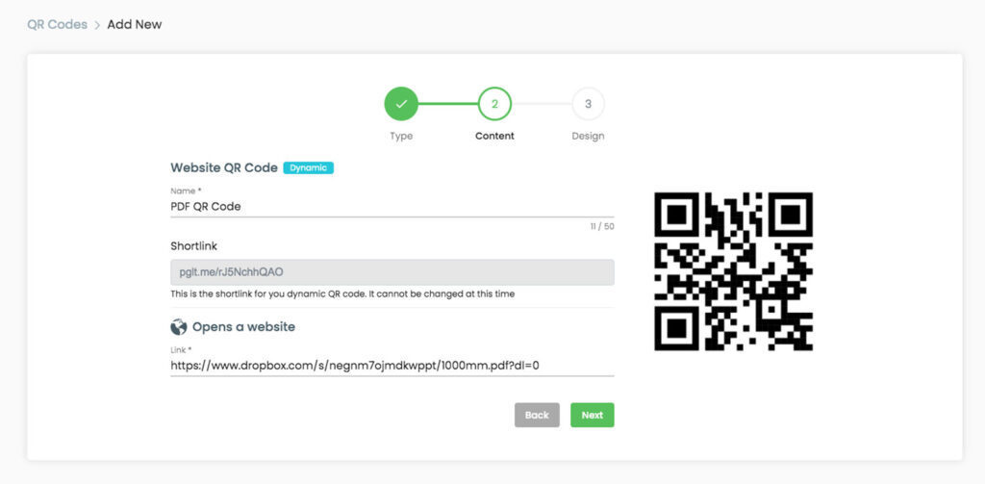
Task: Go to step 3 Design circle
Action: tap(588, 104)
